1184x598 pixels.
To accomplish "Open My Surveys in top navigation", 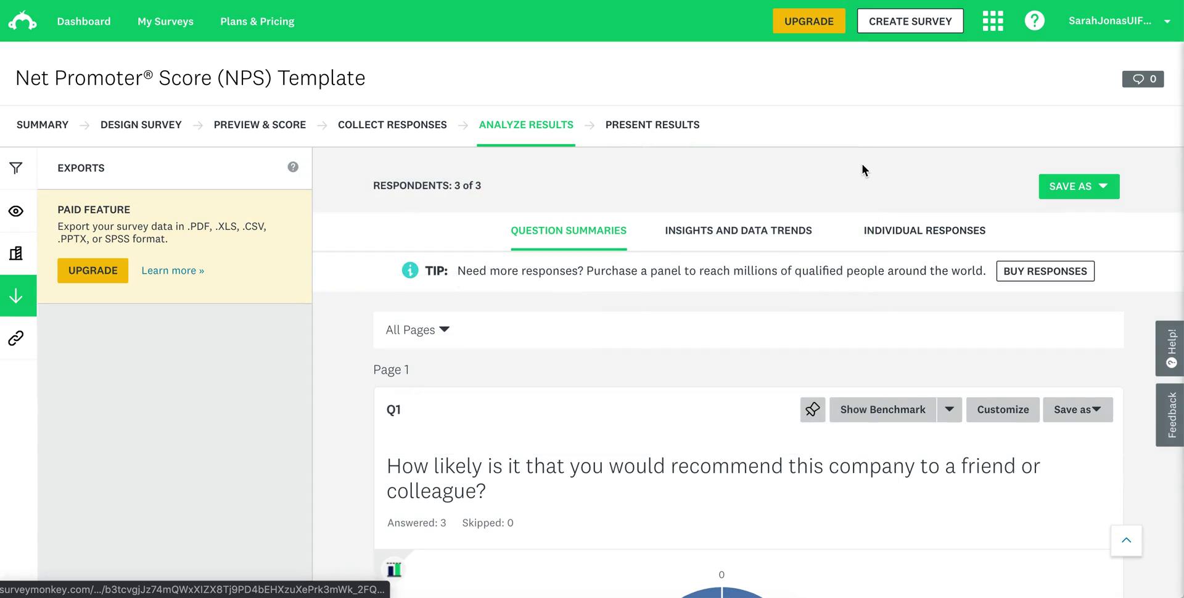I will [x=165, y=21].
